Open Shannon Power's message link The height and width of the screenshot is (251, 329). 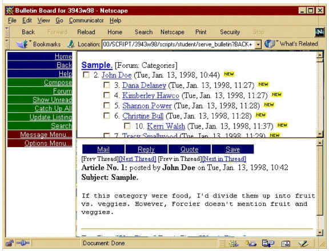(147, 106)
